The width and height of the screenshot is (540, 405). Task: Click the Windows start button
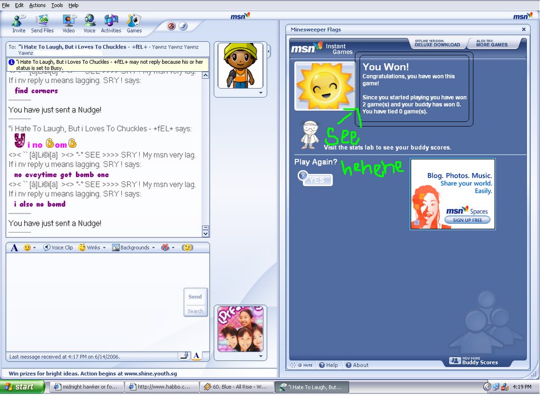coord(22,387)
